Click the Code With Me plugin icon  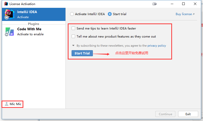click(9, 32)
